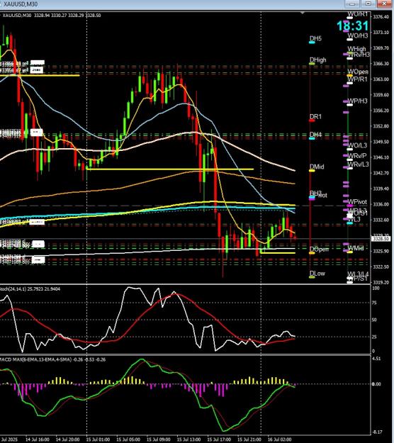Viewport: 394px width, 443px height.
Task: Click the WO/H3 weekly level label
Action: (x=358, y=35)
